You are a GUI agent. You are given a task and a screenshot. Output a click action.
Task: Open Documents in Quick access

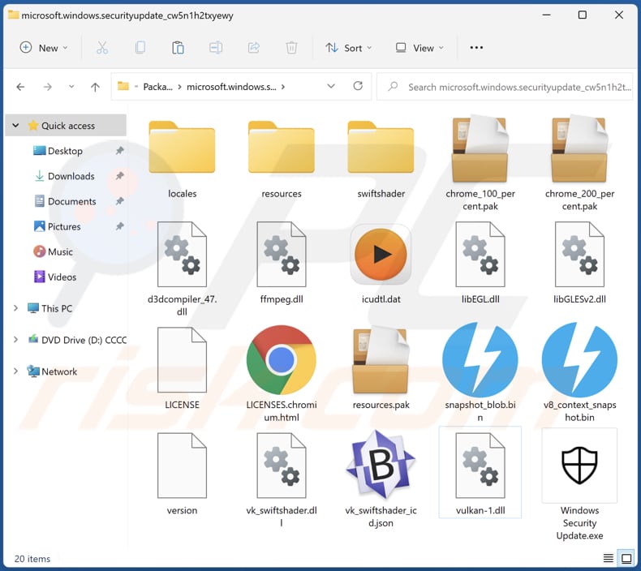point(65,201)
